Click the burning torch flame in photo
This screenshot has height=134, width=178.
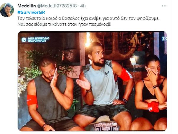(x=88, y=40)
